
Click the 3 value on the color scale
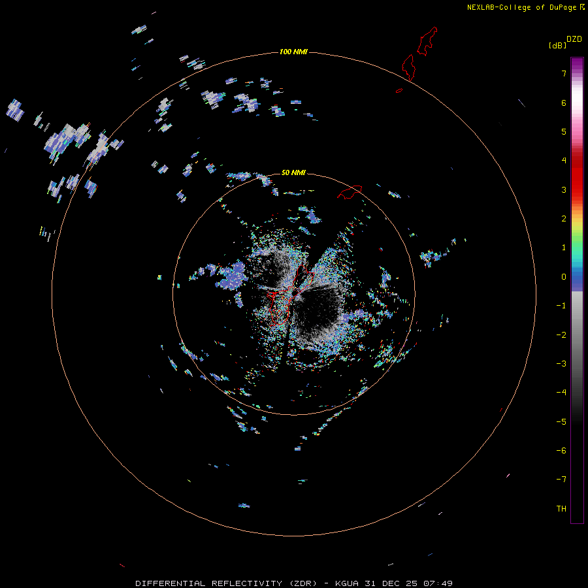click(564, 189)
